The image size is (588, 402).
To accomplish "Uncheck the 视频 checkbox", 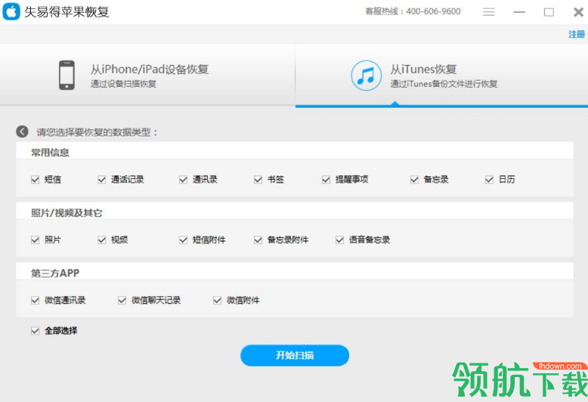I will (101, 240).
